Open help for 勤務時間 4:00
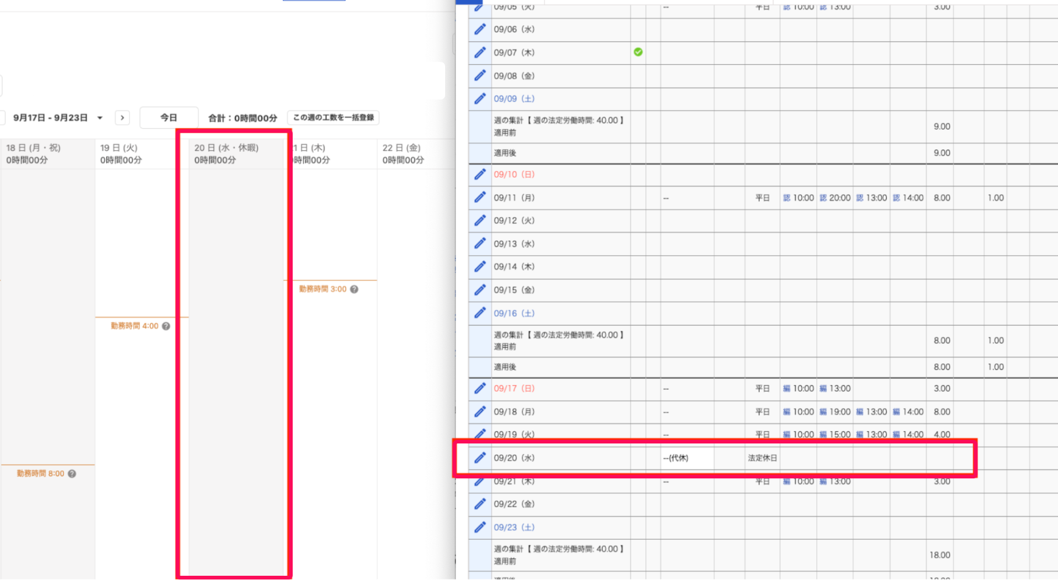 [166, 326]
